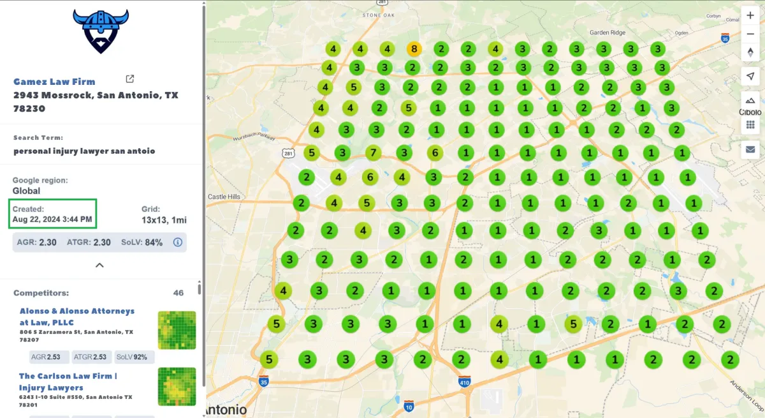This screenshot has width=765, height=418.
Task: Select the rank 7 map pin
Action: tap(374, 153)
